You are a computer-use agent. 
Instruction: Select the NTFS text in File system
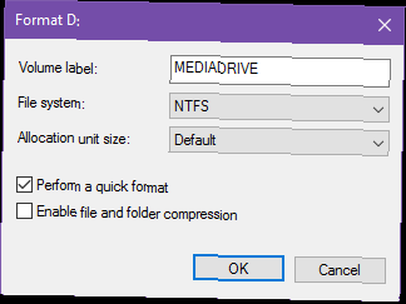[x=191, y=106]
